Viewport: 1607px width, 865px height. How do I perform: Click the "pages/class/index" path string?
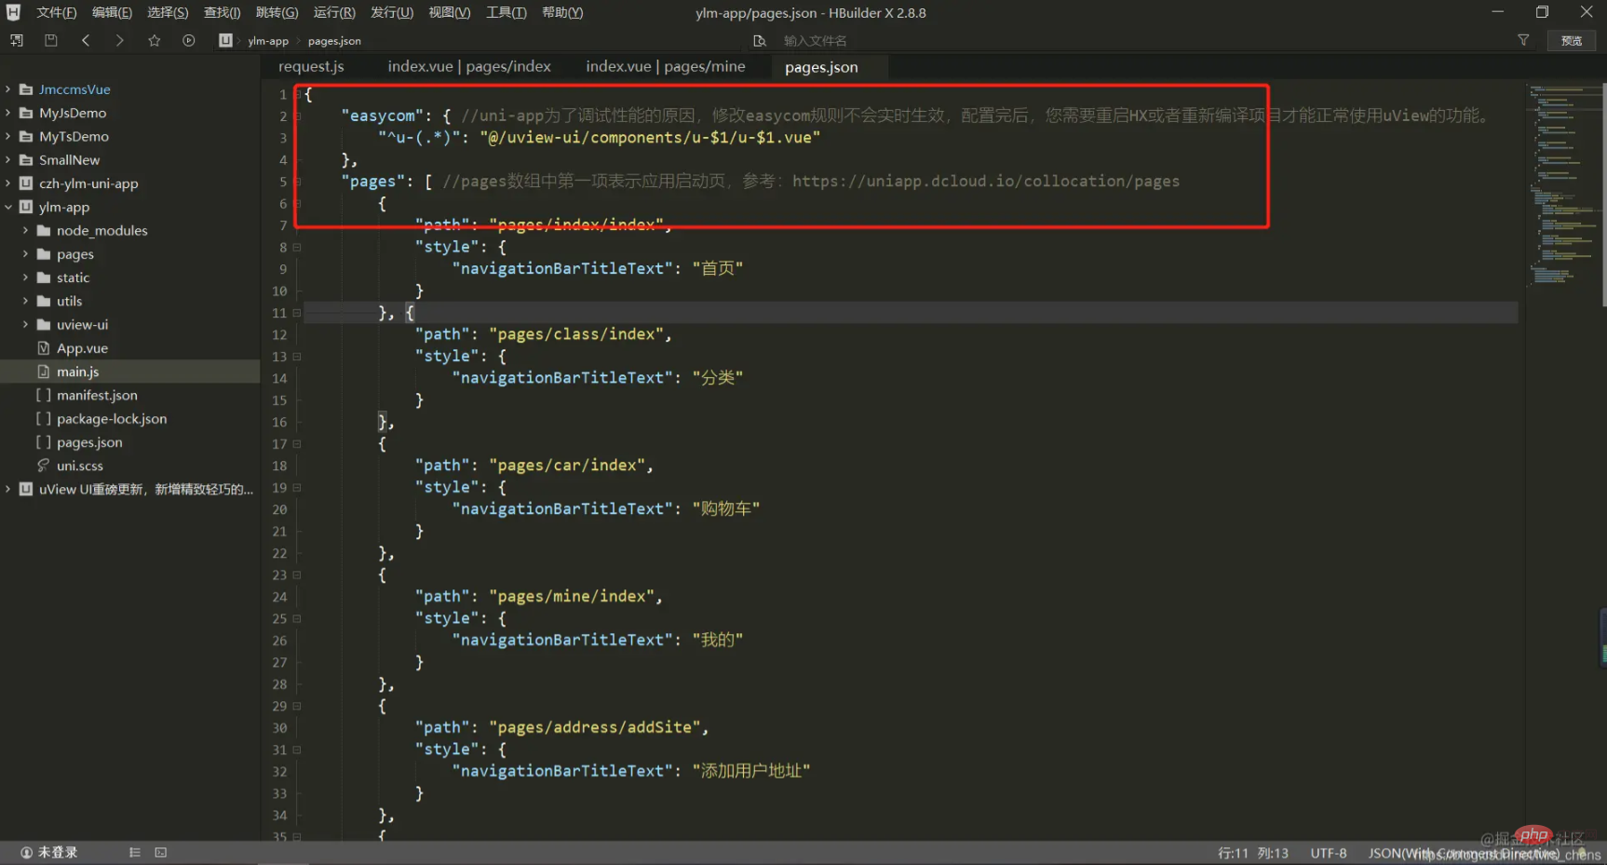tap(576, 334)
